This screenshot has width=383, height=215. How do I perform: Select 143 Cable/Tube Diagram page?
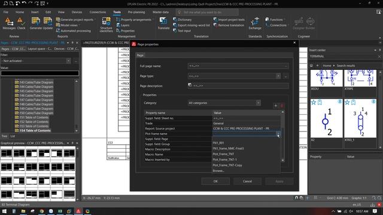click(36, 82)
